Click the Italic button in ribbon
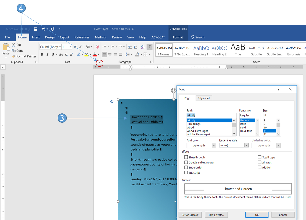The height and width of the screenshot is (220, 306). tap(47, 54)
